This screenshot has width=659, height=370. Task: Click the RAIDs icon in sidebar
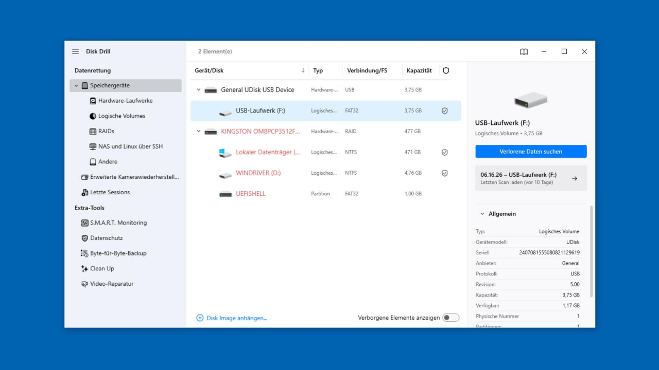click(93, 132)
